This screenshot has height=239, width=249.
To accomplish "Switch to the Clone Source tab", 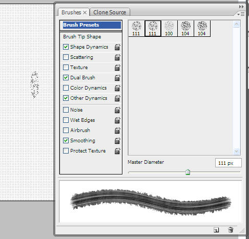I will [110, 12].
